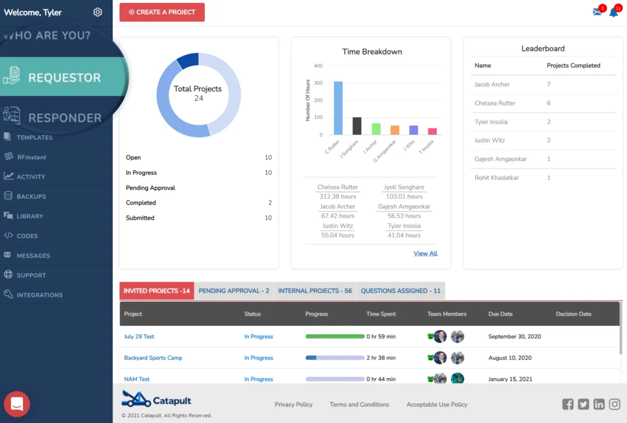The height and width of the screenshot is (423, 627).
Task: Open settings gear next to Welcome, Tyler
Action: tap(98, 12)
